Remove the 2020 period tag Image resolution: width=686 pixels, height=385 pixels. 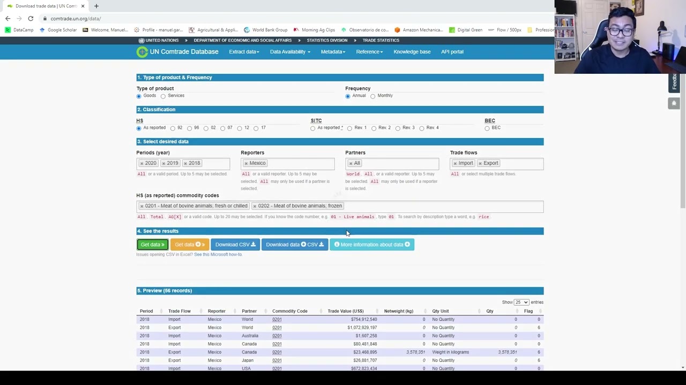click(x=141, y=163)
